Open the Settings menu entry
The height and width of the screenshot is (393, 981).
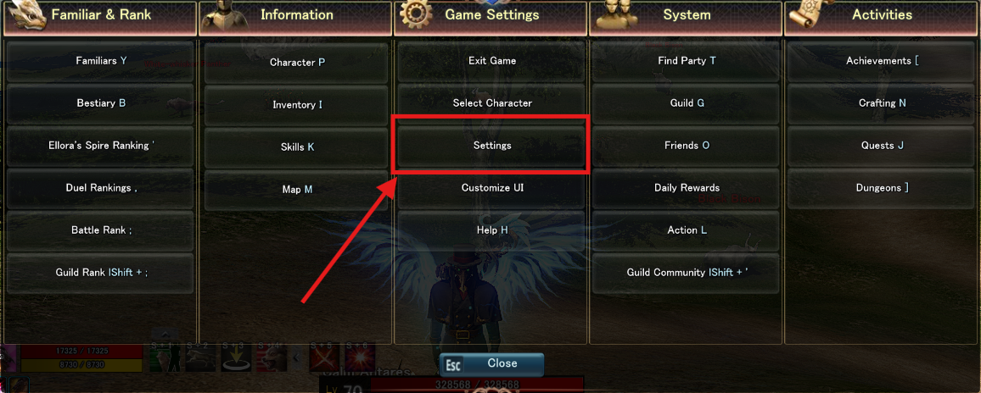point(492,146)
